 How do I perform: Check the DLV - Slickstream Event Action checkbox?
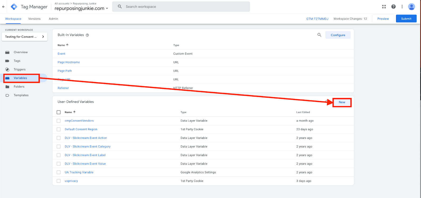(59, 138)
